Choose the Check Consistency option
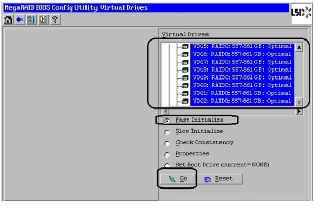Viewport: 315px width, 208px height. 167,143
